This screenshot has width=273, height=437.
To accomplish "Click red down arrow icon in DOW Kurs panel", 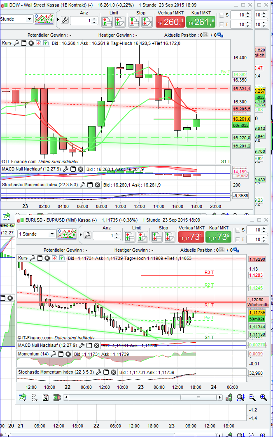I will point(38,43).
